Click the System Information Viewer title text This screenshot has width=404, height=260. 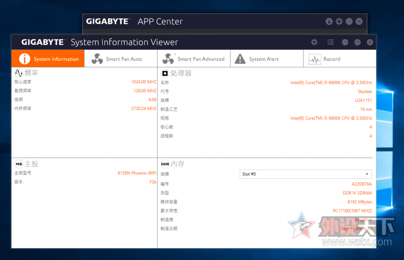[124, 42]
